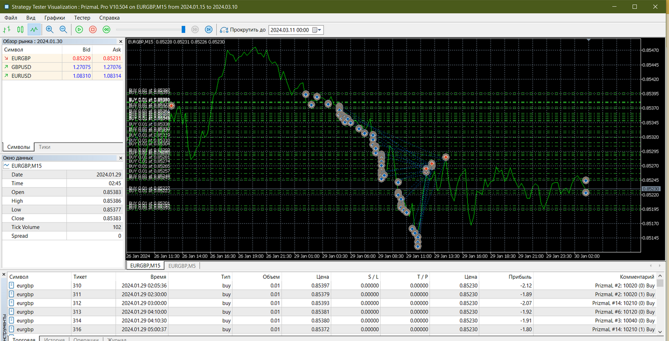The width and height of the screenshot is (669, 341).
Task: Adjust the playback speed slider handle
Action: (x=184, y=30)
